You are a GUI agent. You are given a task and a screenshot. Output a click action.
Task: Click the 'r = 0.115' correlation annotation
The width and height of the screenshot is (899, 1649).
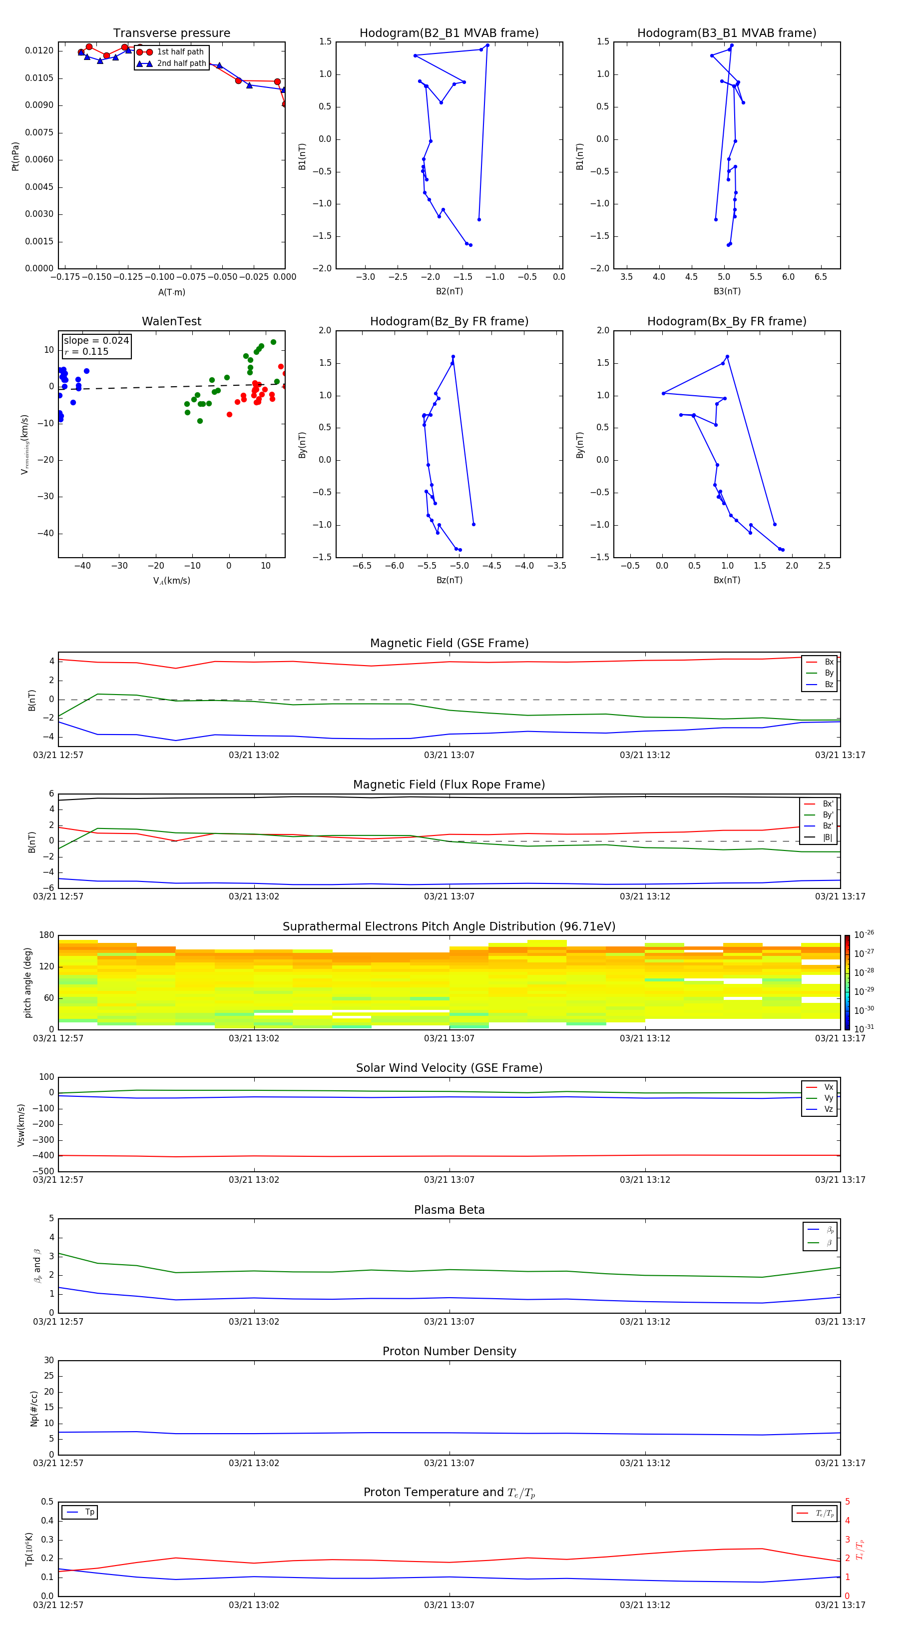coord(86,351)
